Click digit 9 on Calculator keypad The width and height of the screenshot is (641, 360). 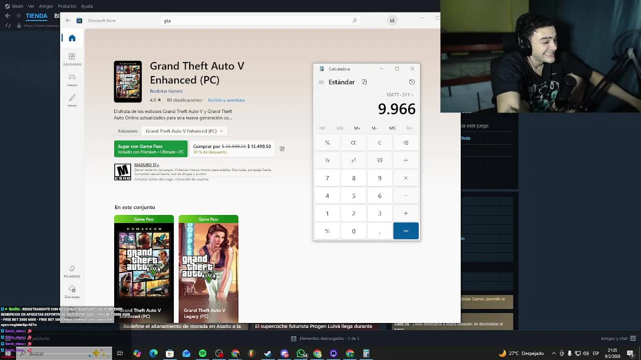380,178
